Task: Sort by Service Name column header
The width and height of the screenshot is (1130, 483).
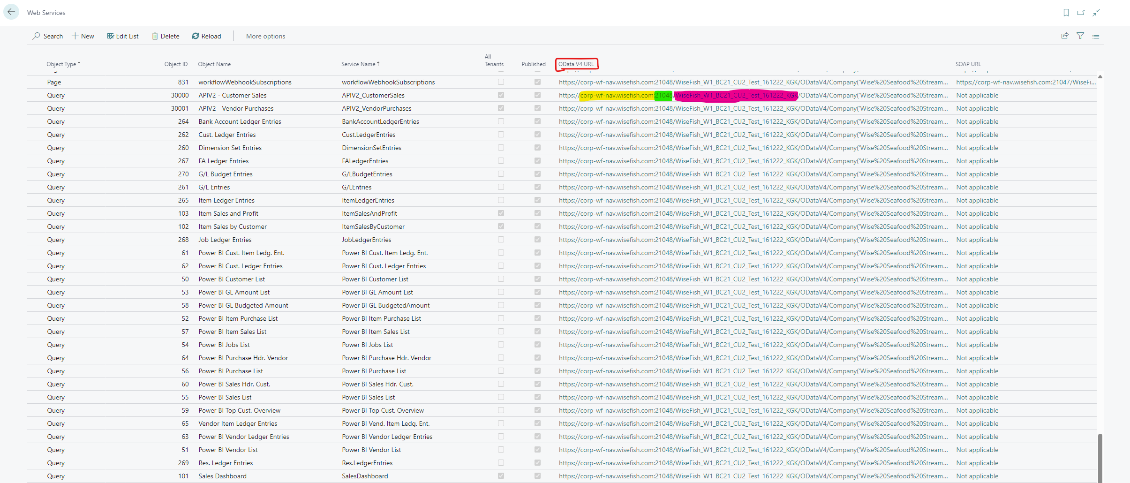Action: coord(360,64)
